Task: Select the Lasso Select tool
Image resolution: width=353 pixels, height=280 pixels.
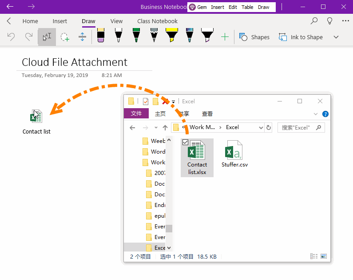Action: [65, 37]
